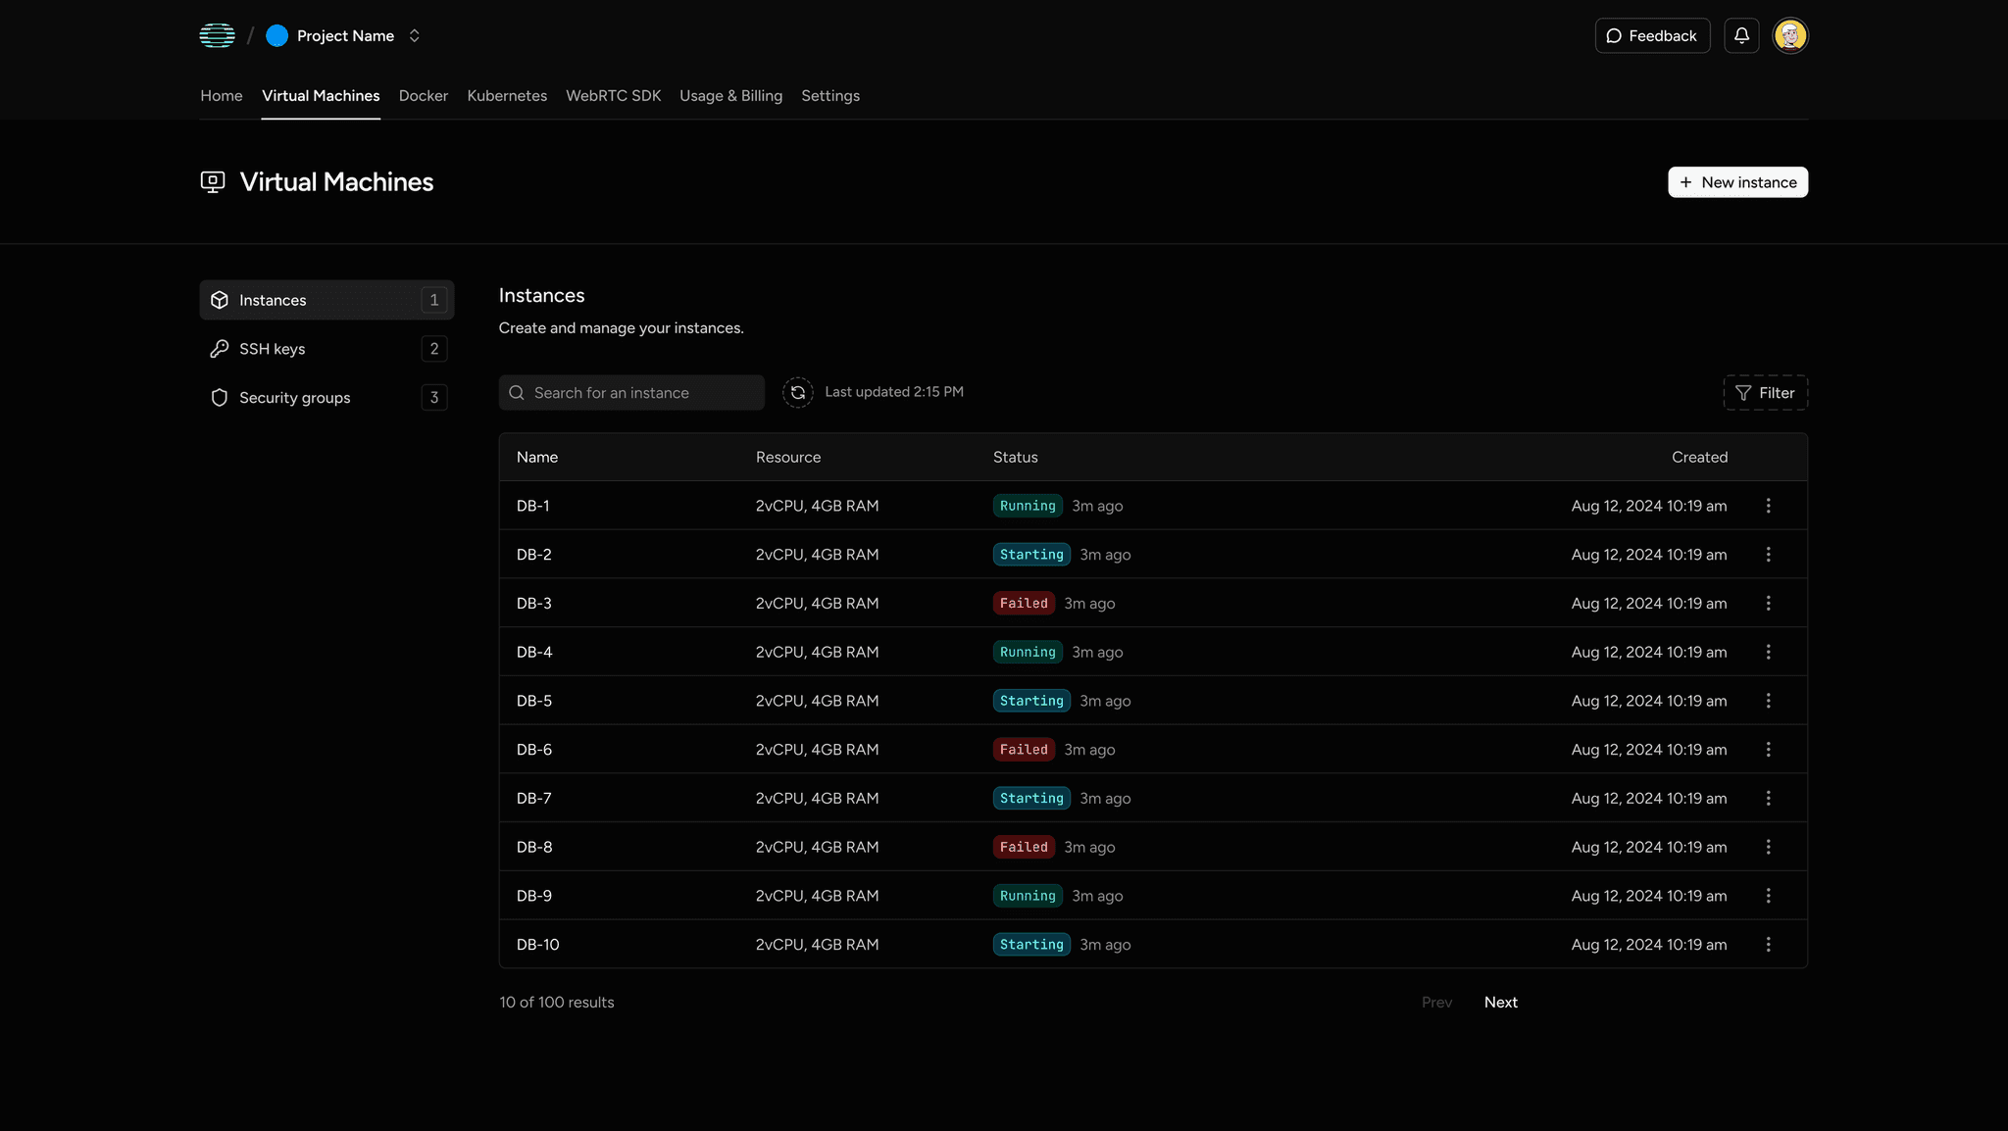Image resolution: width=2008 pixels, height=1131 pixels.
Task: Open the kebab menu for DB-10
Action: [x=1768, y=945]
